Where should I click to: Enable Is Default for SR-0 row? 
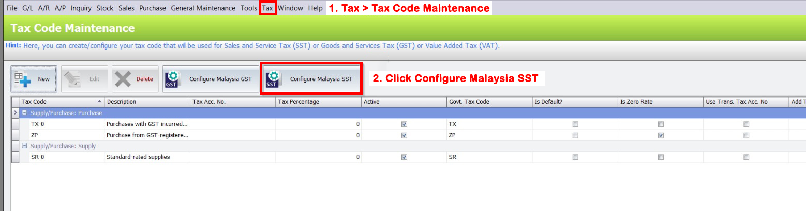(x=575, y=157)
